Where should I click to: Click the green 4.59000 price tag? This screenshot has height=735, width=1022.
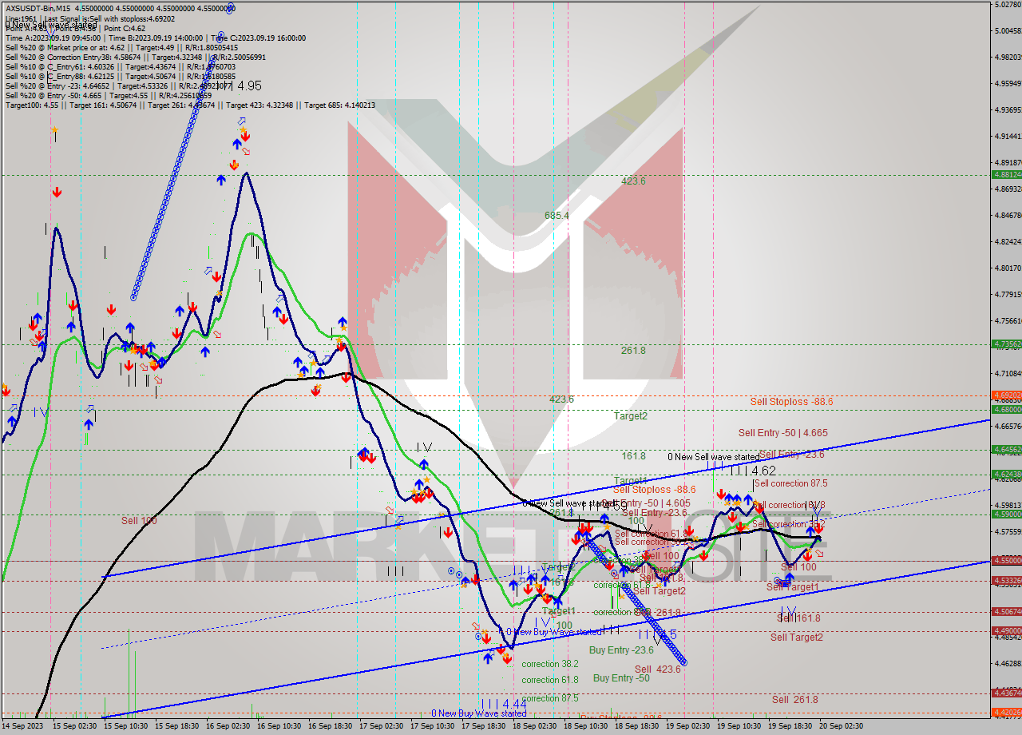(1006, 514)
